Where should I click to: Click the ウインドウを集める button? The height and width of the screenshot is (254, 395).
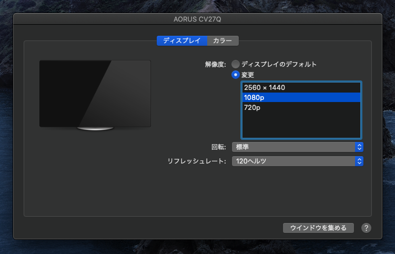click(x=318, y=228)
